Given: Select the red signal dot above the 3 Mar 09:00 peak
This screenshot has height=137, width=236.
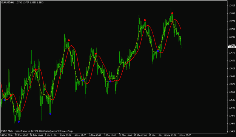Looking at the screenshot, I should [69, 40].
